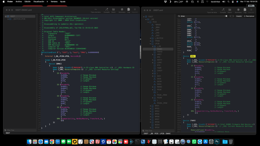Click the Bluetooth menu bar icon

(198, 2)
